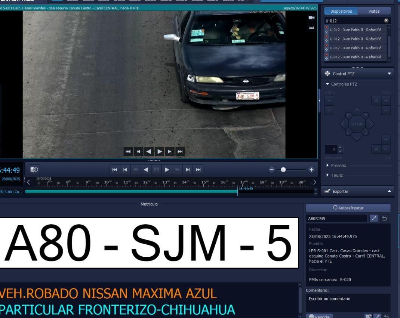Viewport: 400px width, 318px height.
Task: Collapse the Control PTZ panel dropdown arrow
Action: point(389,74)
